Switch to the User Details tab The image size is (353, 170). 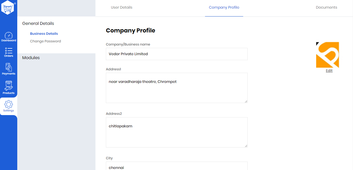pos(122,7)
